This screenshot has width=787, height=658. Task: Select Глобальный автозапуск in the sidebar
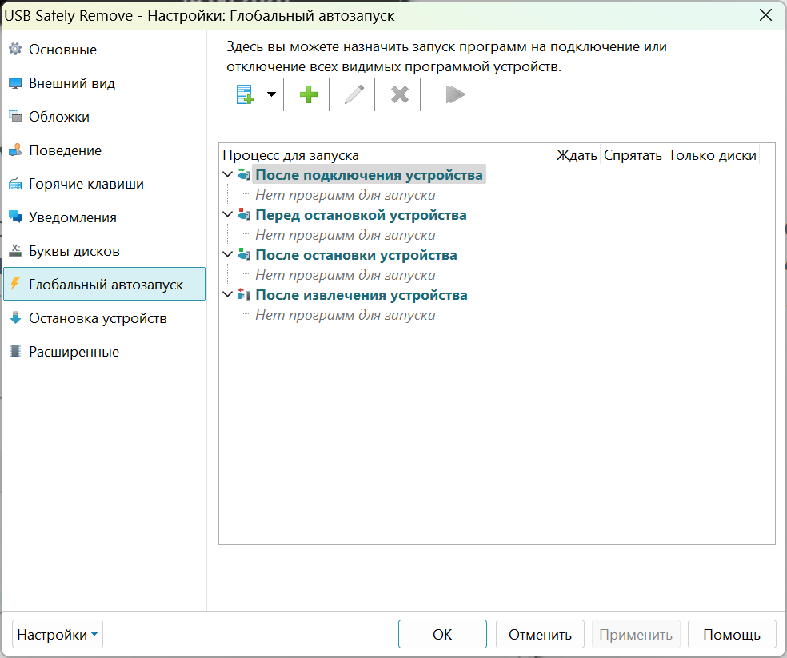tap(105, 284)
